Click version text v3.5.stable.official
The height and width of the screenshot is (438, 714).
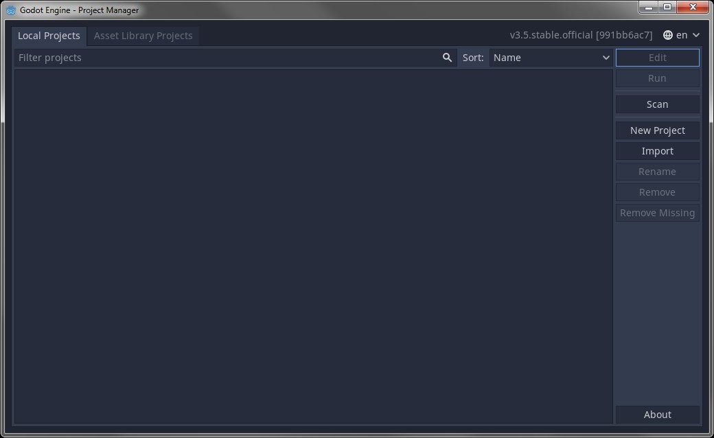point(581,35)
